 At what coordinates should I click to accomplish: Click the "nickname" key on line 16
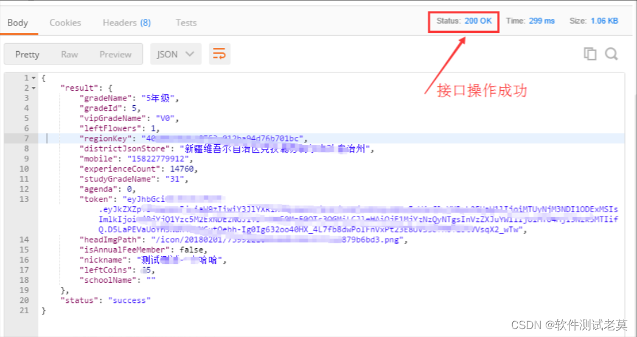pos(103,260)
